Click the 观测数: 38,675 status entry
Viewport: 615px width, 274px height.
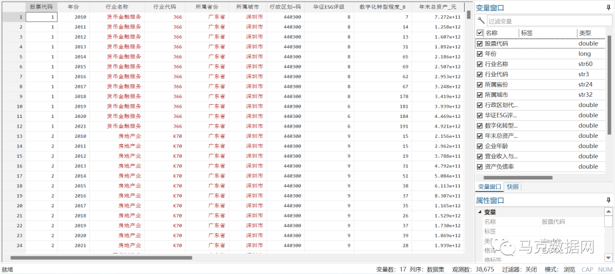click(x=473, y=269)
